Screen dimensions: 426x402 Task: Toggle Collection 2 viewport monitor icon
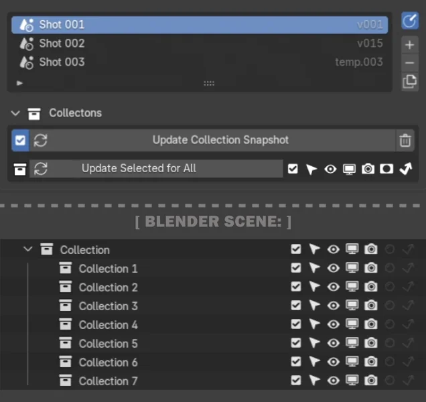[x=352, y=287]
